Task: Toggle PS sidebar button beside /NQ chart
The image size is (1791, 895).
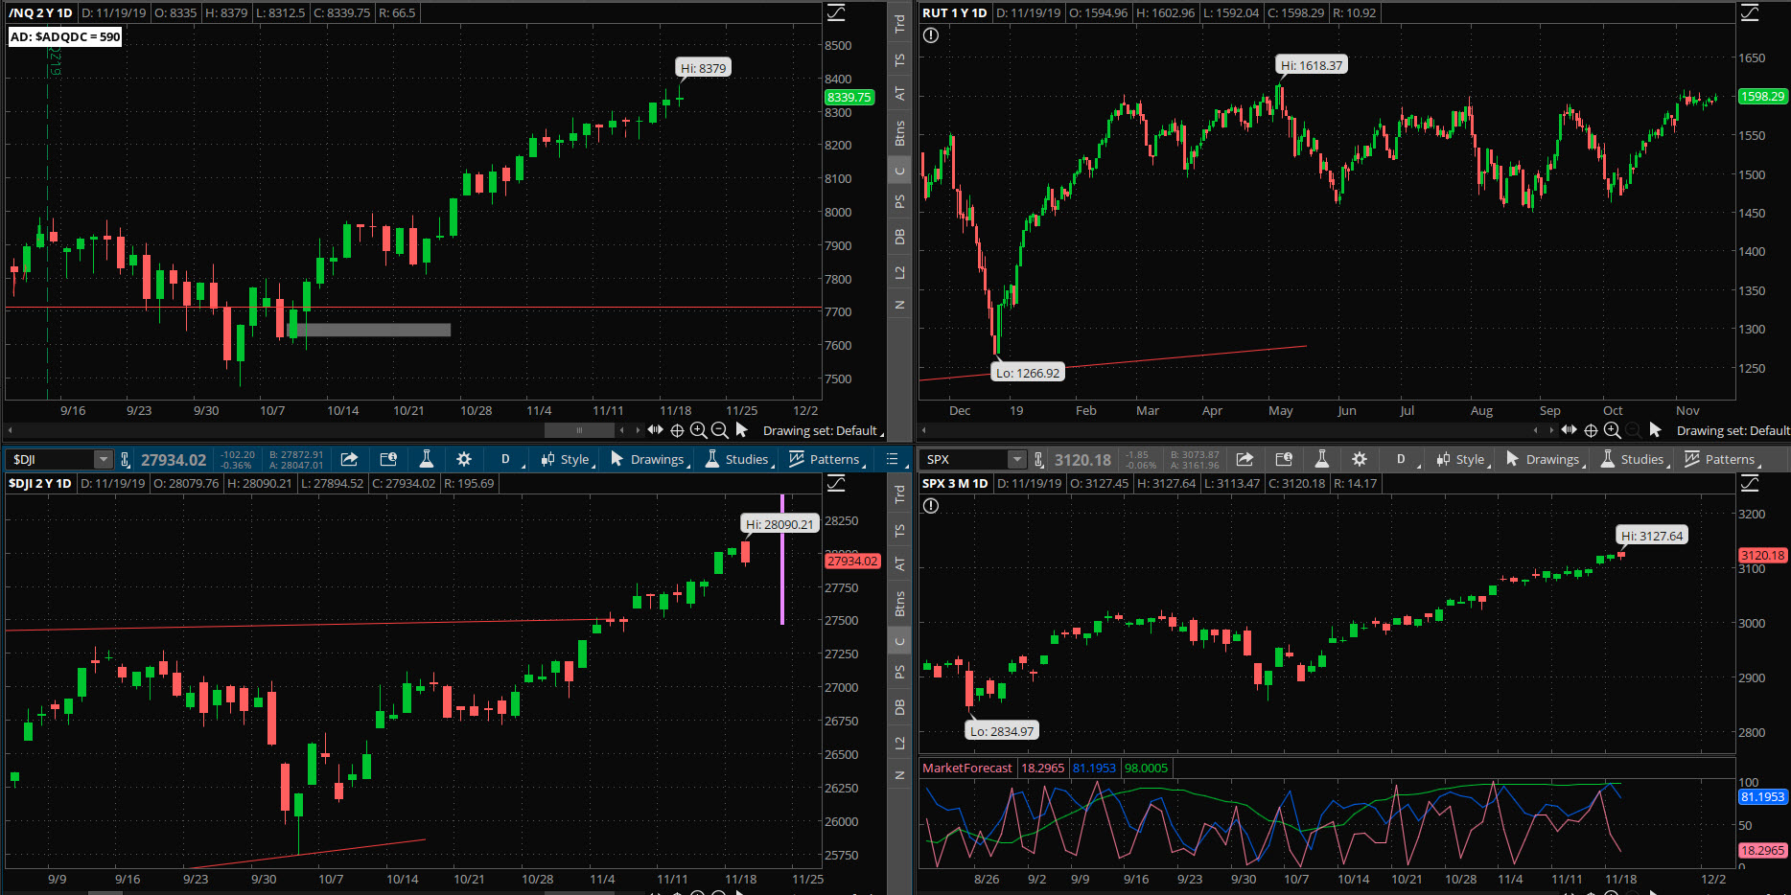Action: pos(899,201)
